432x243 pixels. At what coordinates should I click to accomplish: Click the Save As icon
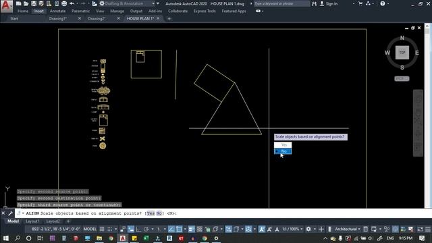pyautogui.click(x=41, y=3)
